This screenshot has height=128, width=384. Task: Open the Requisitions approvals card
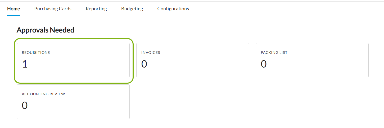73,60
